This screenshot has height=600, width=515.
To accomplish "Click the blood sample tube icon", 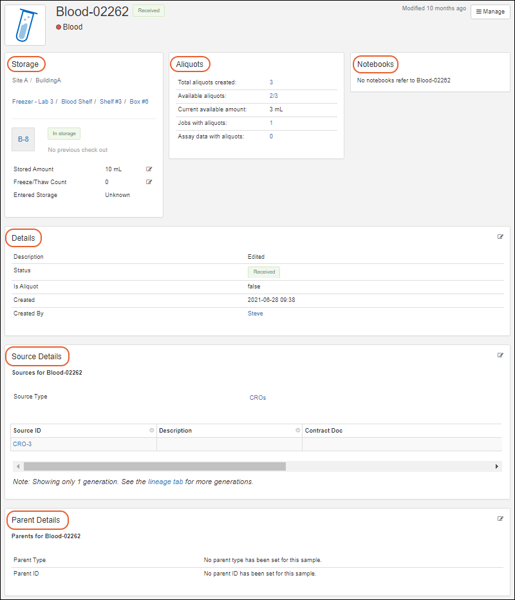I will [25, 25].
